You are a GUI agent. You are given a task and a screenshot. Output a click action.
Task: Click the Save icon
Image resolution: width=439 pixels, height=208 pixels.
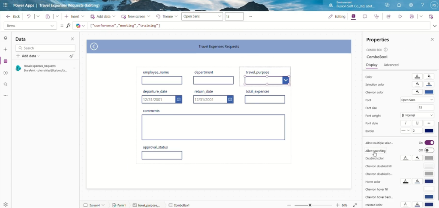[412, 17]
